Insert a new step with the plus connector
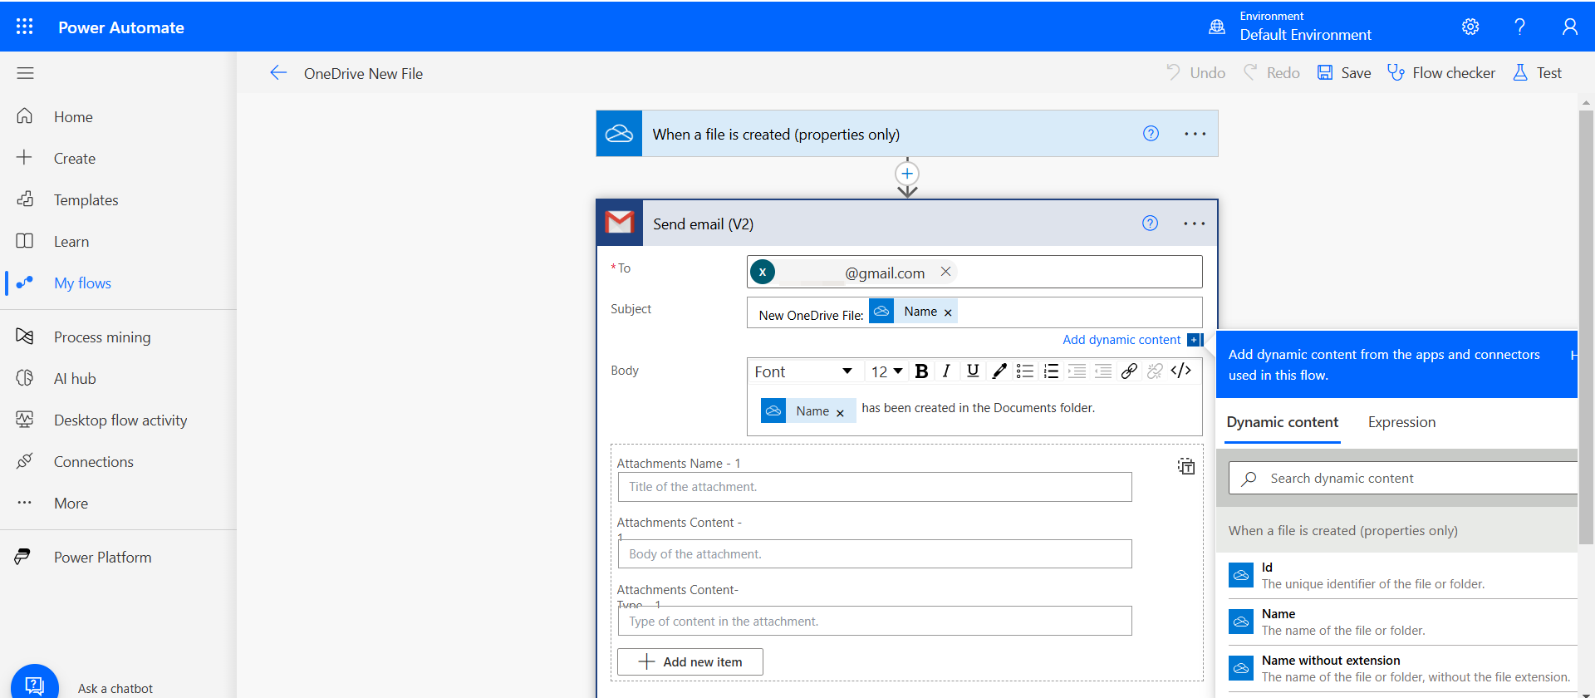1595x698 pixels. click(907, 174)
